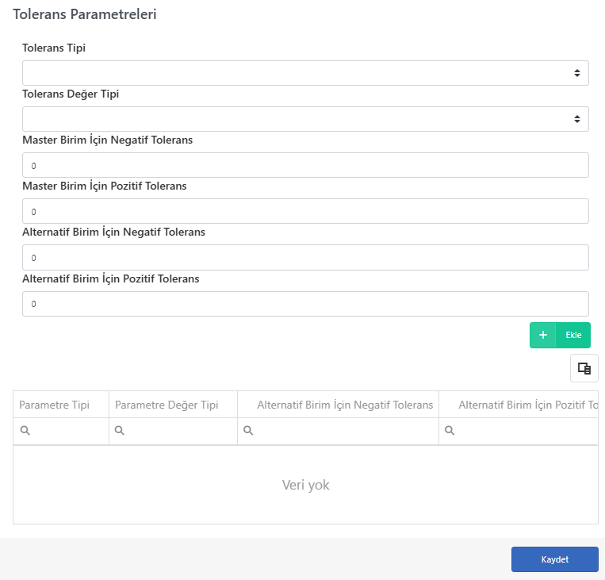Focus Alternatif Birim İçin Pozitif Tolerans input

coord(305,304)
